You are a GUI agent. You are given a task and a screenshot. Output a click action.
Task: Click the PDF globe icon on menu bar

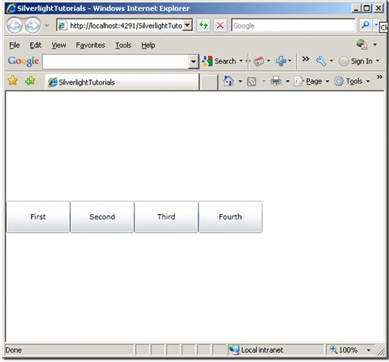coord(362,44)
